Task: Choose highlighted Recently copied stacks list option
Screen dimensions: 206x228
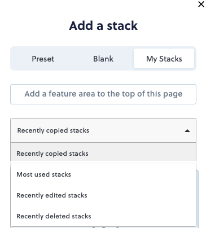Action: 103,154
